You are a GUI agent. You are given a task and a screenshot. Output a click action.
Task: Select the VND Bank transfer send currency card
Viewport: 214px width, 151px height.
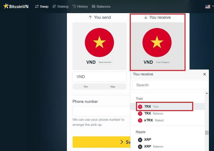(100, 46)
